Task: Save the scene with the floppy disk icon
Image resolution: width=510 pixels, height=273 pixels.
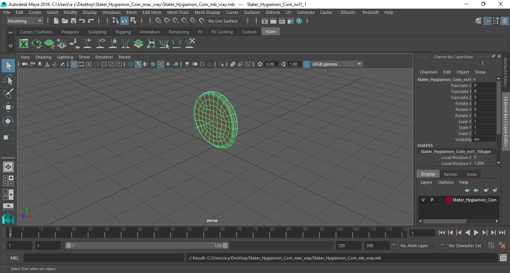Action: pyautogui.click(x=73, y=21)
